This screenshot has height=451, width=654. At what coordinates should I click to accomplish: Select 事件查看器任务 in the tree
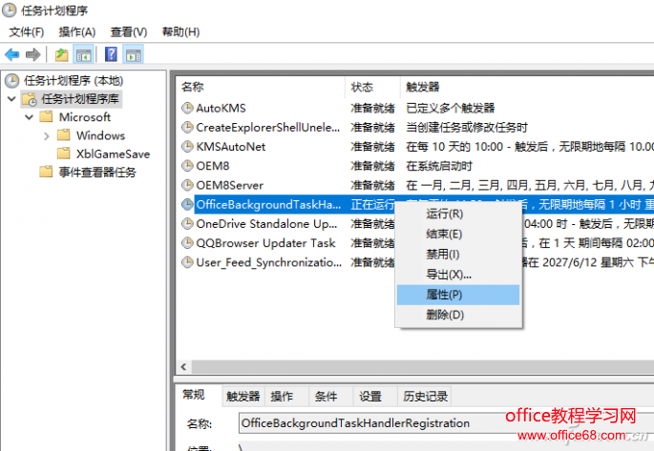click(x=97, y=172)
